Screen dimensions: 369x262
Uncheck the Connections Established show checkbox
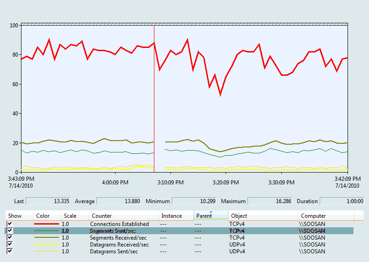tap(10, 224)
